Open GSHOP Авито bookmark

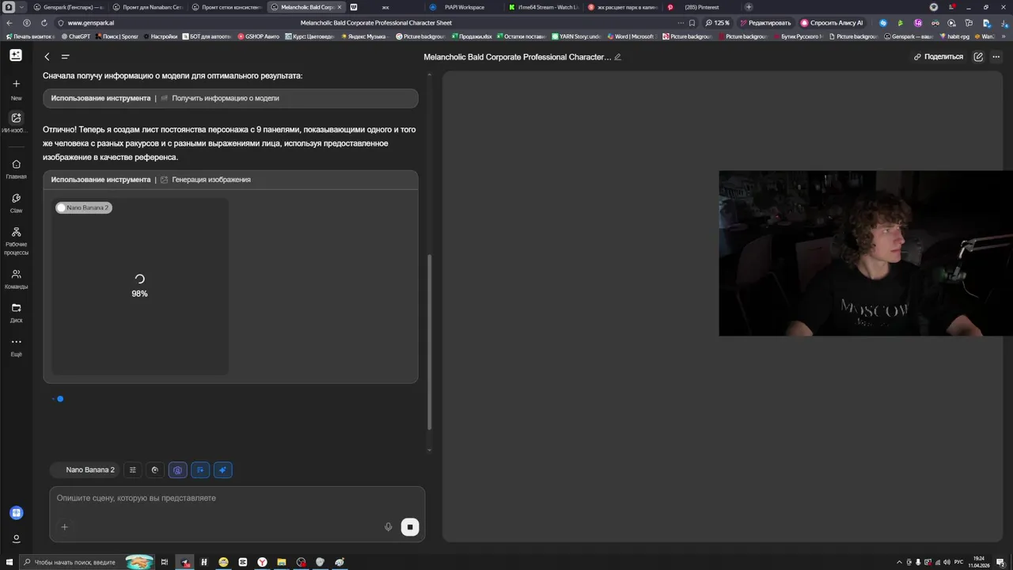coord(259,36)
